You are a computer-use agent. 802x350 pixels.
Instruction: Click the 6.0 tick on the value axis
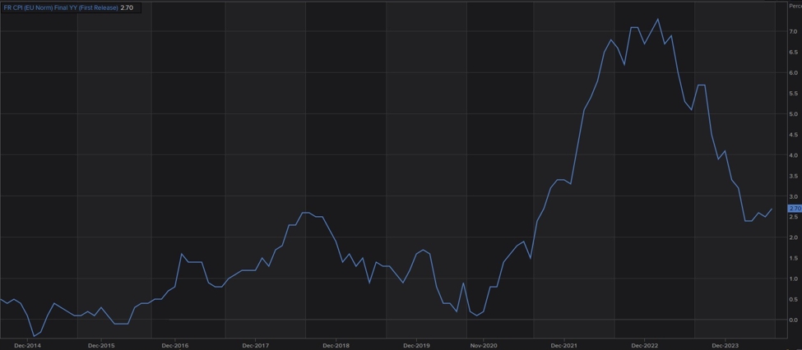pyautogui.click(x=793, y=73)
